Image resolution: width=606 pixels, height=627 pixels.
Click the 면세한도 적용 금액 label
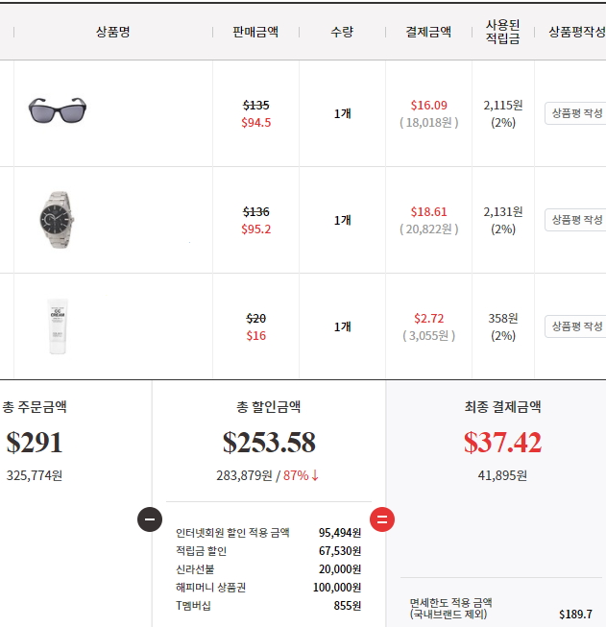(x=451, y=608)
